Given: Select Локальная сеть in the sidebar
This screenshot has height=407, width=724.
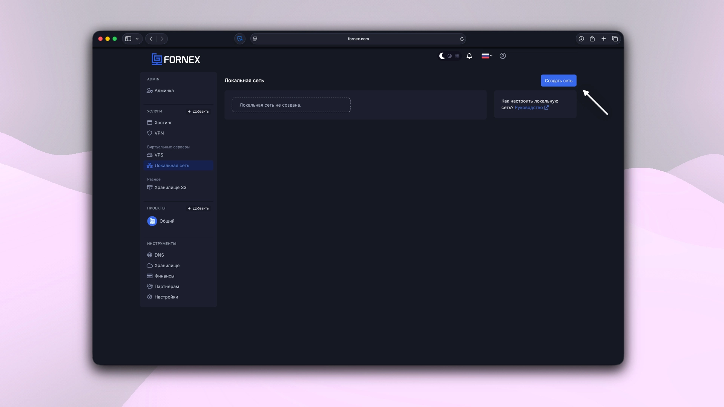Looking at the screenshot, I should pyautogui.click(x=172, y=165).
